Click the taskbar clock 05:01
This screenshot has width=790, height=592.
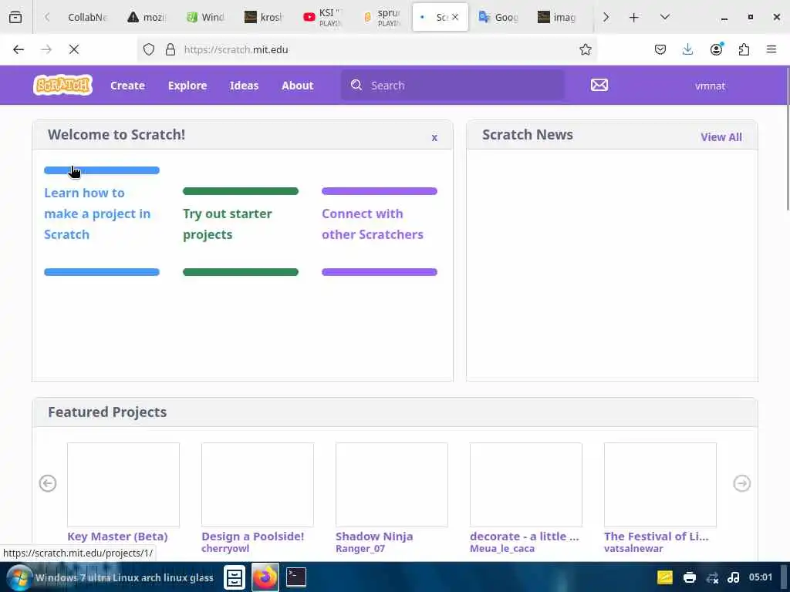(760, 577)
